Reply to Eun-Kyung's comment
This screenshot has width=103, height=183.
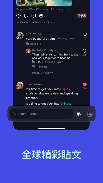point(73,38)
